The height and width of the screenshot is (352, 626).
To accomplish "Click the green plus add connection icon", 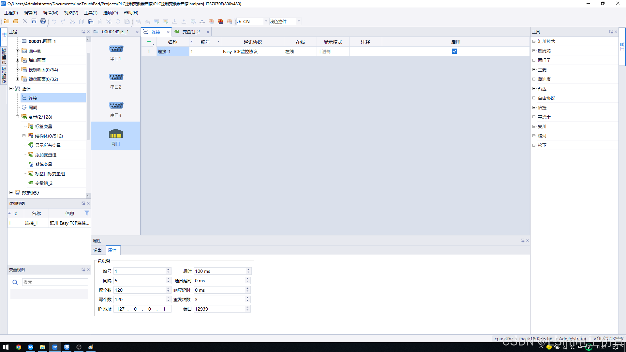I will click(x=149, y=42).
